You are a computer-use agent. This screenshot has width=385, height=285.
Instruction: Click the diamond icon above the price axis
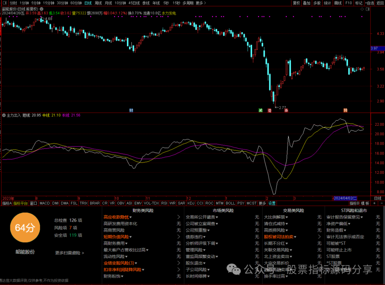pyautogui.click(x=362, y=9)
